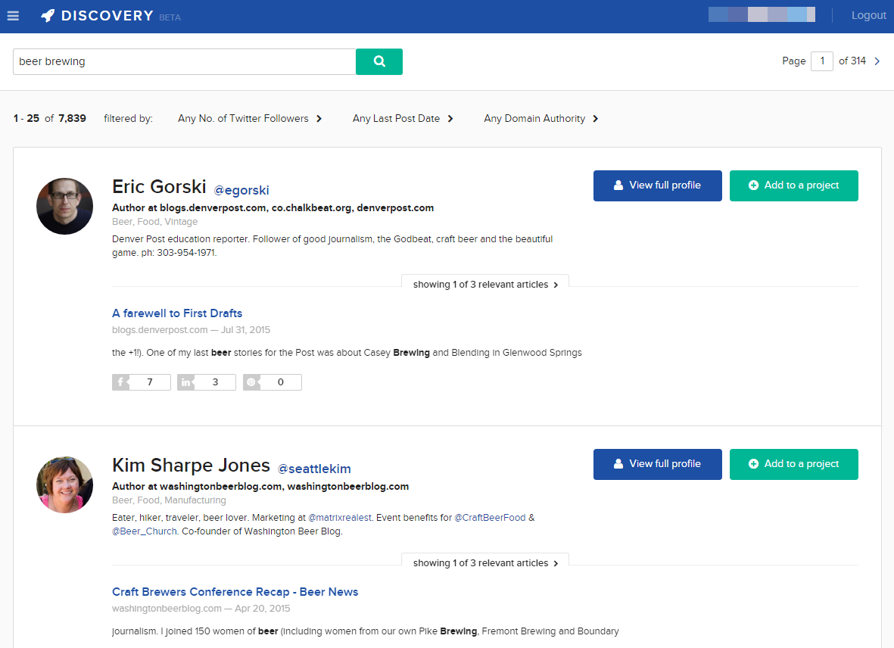Open Kim Sharpe Jones' profile photo
Viewport: 894px width, 648px height.
(x=64, y=484)
